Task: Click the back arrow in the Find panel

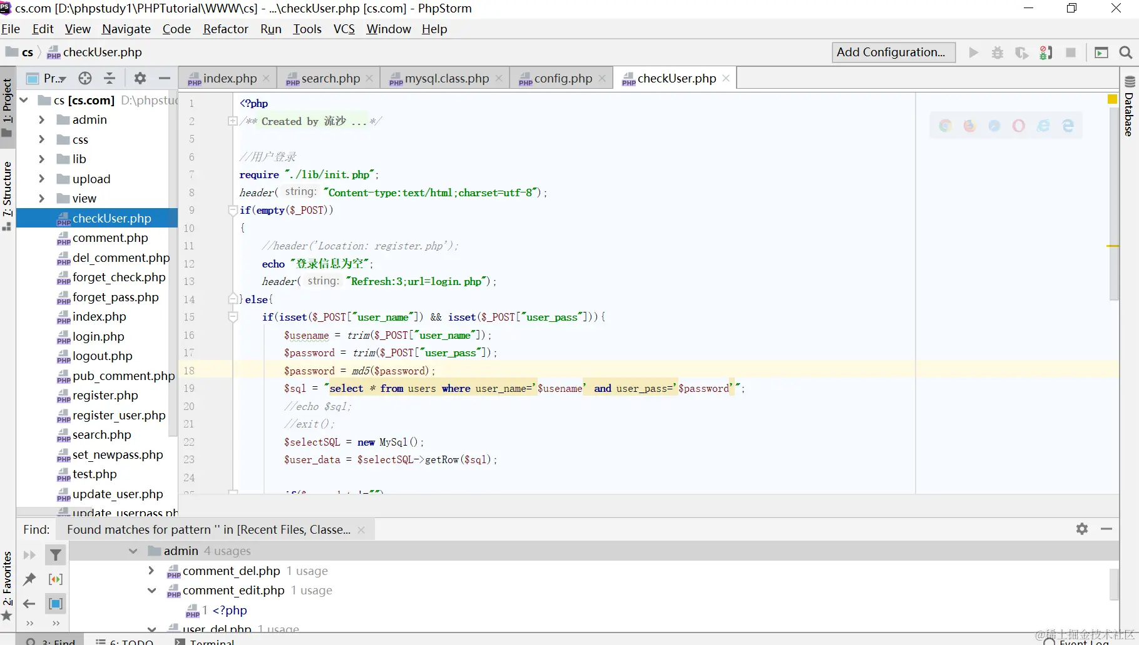Action: [29, 604]
